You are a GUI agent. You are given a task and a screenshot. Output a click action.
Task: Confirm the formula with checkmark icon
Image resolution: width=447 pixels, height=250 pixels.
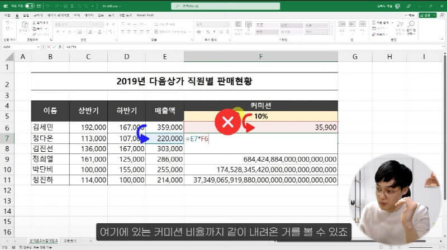[54, 47]
